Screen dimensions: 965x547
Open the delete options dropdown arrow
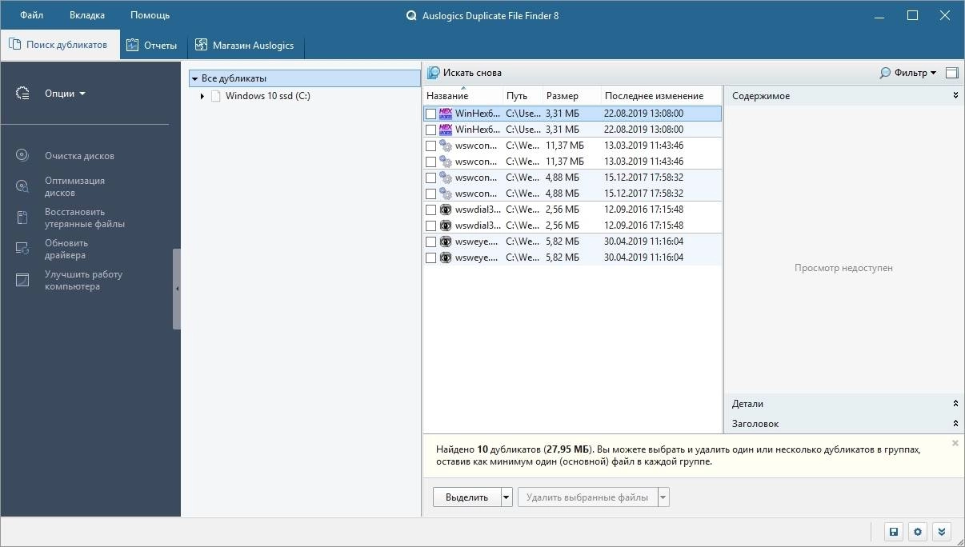[663, 497]
